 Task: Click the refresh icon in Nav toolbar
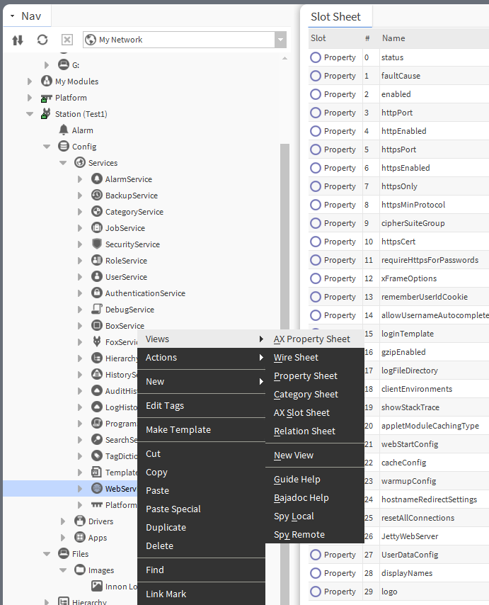[42, 40]
